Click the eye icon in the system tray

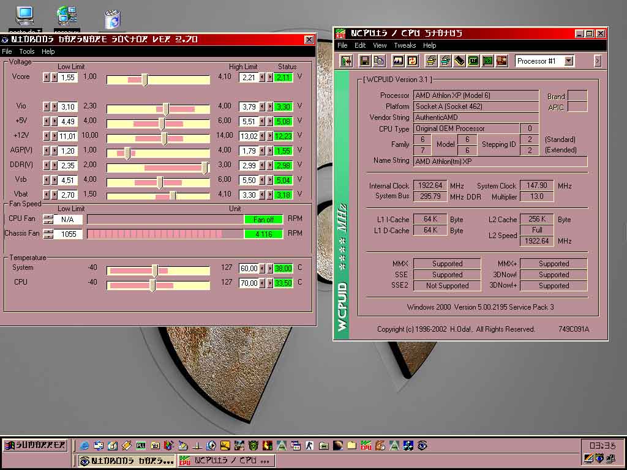point(599,458)
